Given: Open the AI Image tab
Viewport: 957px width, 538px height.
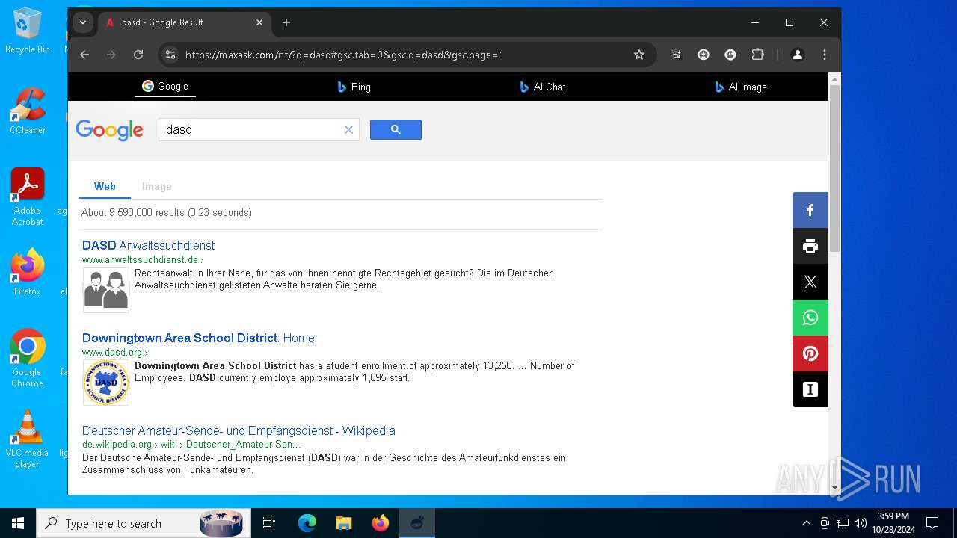Looking at the screenshot, I should click(x=740, y=87).
